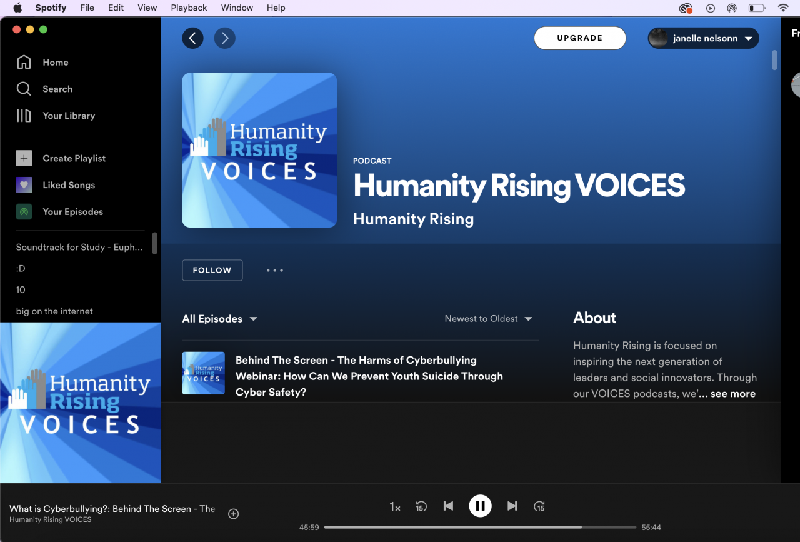This screenshot has width=800, height=542.
Task: Go back with the left arrow button
Action: coord(192,38)
